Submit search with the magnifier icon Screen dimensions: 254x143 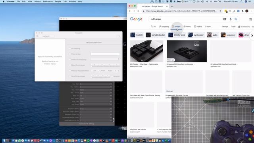coord(236,19)
